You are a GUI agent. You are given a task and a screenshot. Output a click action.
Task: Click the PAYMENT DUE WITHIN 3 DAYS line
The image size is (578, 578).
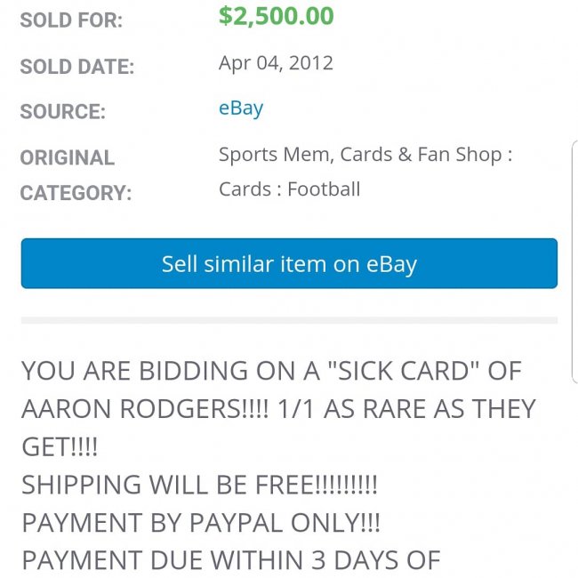click(x=230, y=560)
